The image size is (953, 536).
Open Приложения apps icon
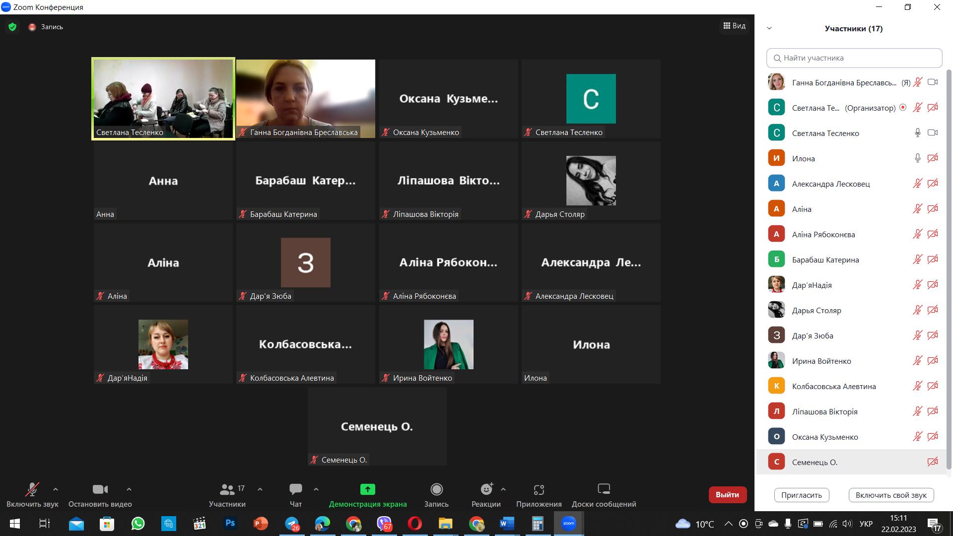tap(539, 490)
